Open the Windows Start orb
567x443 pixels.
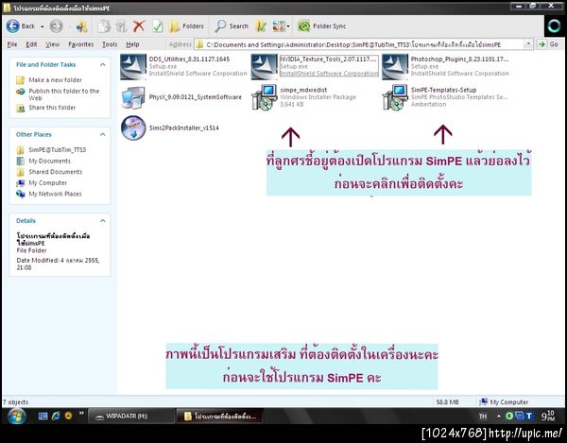click(16, 417)
